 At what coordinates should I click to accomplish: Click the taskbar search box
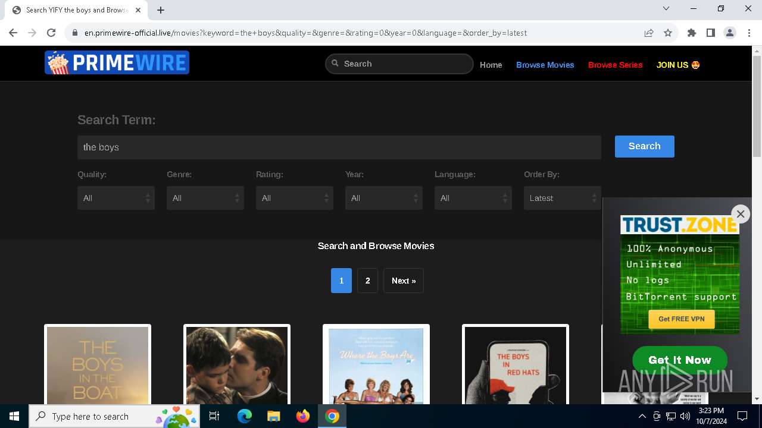(x=115, y=416)
